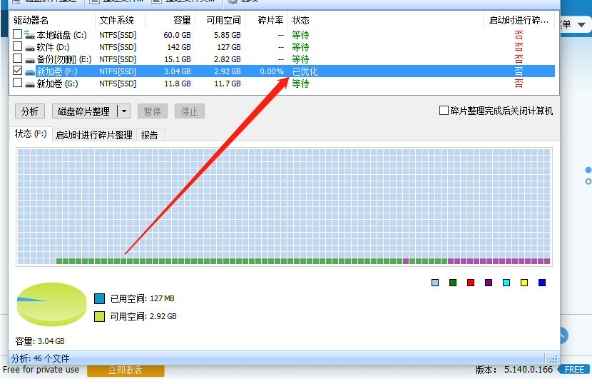592x384 pixels.
Task: Click the red legend swatch
Action: pyautogui.click(x=471, y=283)
